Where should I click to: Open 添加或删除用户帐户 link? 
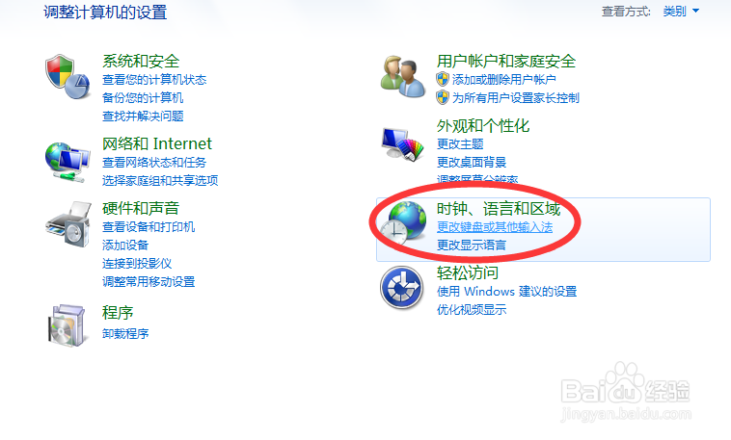click(x=504, y=80)
